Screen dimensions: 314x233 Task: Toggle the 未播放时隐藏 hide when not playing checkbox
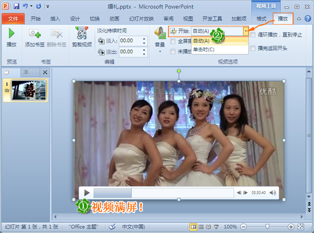pyautogui.click(x=173, y=51)
